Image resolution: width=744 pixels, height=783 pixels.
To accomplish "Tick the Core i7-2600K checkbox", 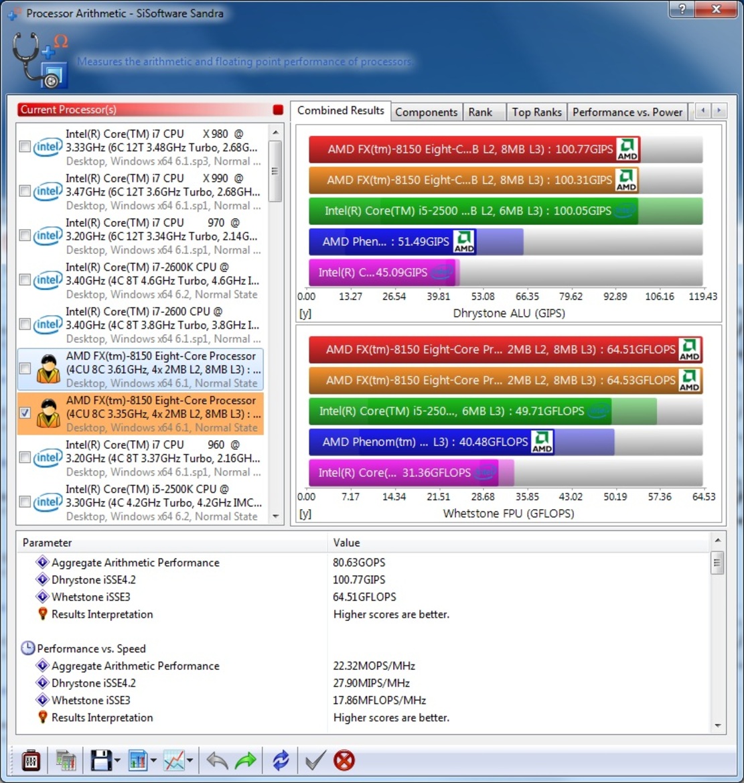I will (x=25, y=280).
